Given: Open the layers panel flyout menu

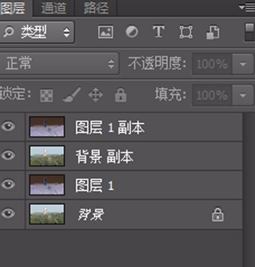Looking at the screenshot, I should coord(247,7).
